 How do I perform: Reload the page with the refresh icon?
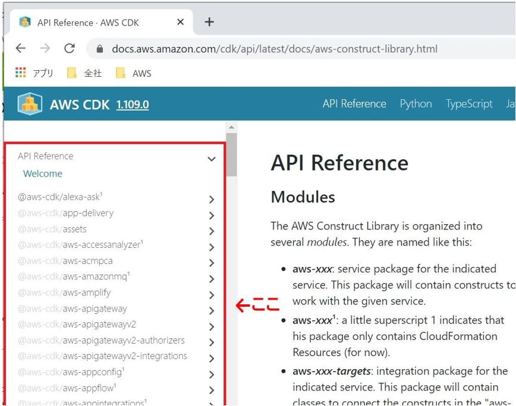[70, 48]
